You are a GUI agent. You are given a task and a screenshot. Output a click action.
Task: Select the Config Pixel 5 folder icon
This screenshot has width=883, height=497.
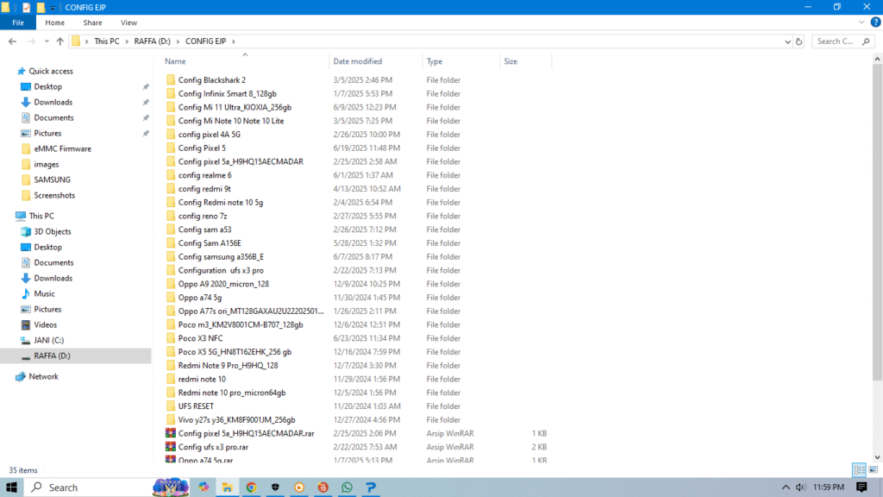(171, 148)
